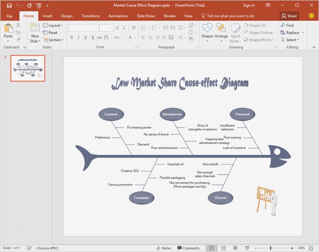This screenshot has width=319, height=252.
Task: Toggle the Notes pane
Action: 164,248
